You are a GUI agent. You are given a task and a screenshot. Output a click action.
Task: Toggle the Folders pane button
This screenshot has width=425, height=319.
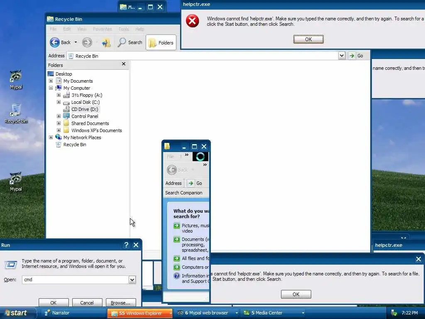(x=161, y=43)
